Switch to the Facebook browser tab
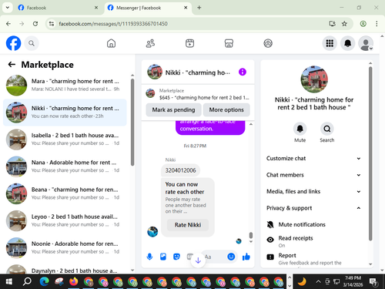 tap(58, 8)
